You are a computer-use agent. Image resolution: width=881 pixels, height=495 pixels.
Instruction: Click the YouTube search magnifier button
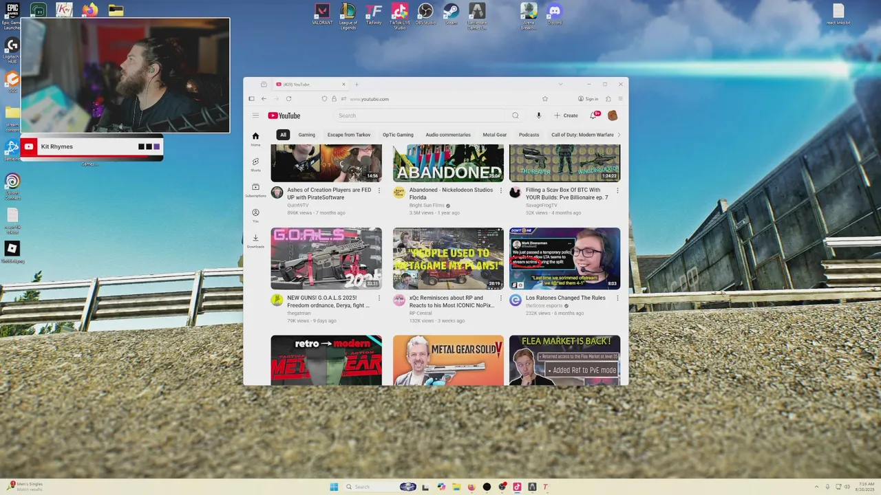[x=515, y=115]
